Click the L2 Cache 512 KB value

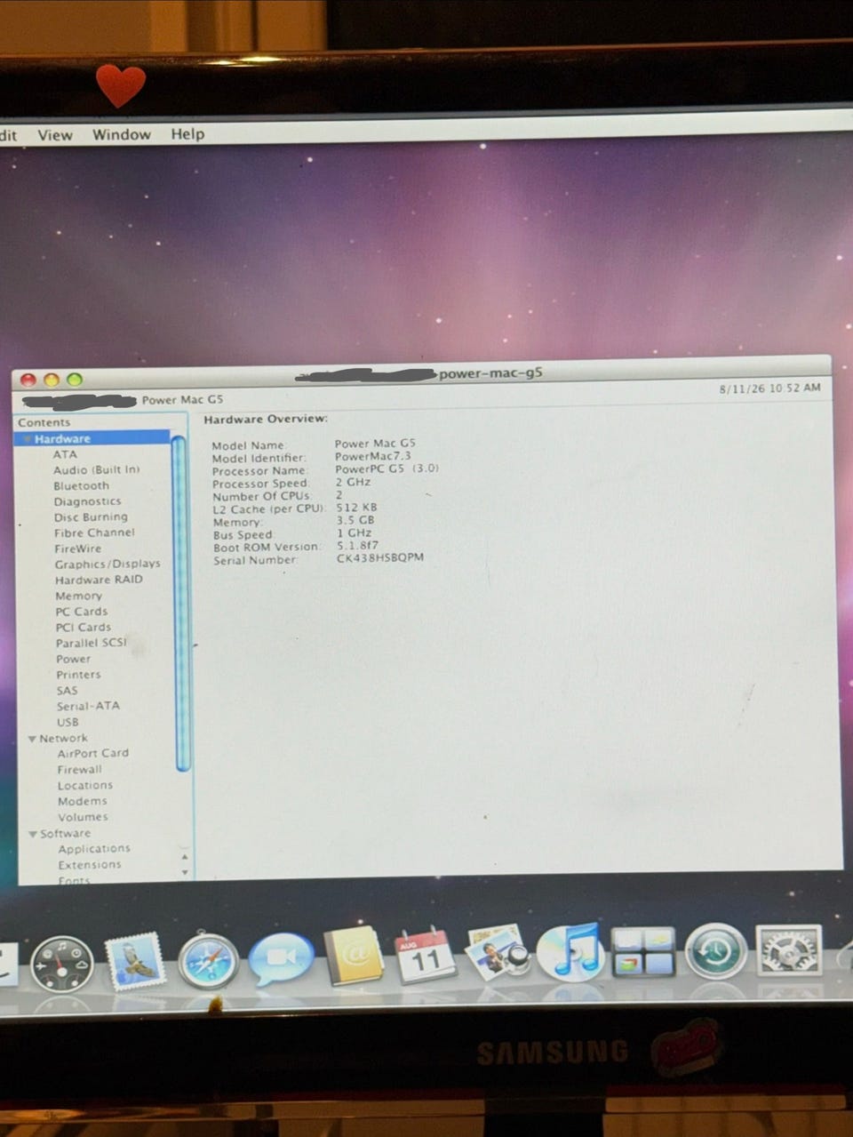point(356,508)
